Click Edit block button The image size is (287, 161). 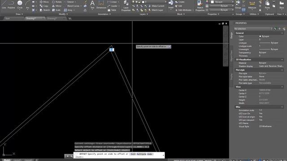tap(178, 6)
